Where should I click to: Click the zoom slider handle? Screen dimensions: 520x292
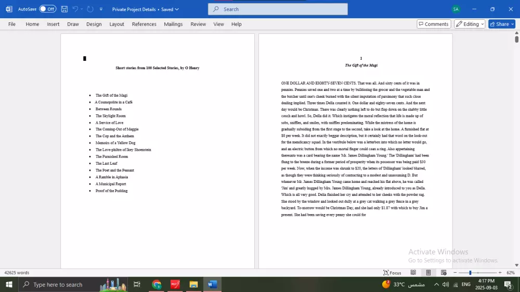470,272
